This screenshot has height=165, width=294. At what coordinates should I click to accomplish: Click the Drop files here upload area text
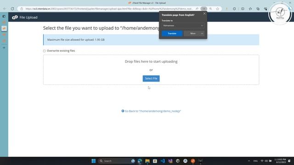151,61
